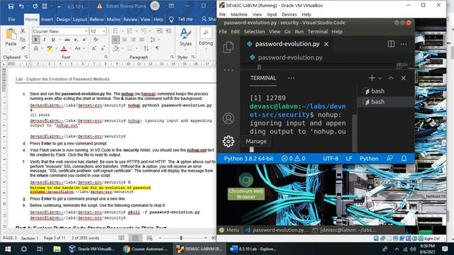Viewport: 454px width, 255px height.
Task: Decrease paragraph indent
Action: click(x=160, y=31)
